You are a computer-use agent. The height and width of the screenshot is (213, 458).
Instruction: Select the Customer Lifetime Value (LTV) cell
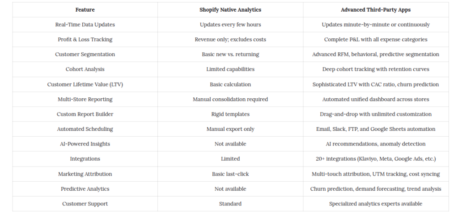point(85,84)
